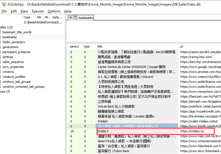Click the https://wallet.intellax.io/lock url cell
Image resolution: width=221 pixels, height=154 pixels.
[200, 121]
